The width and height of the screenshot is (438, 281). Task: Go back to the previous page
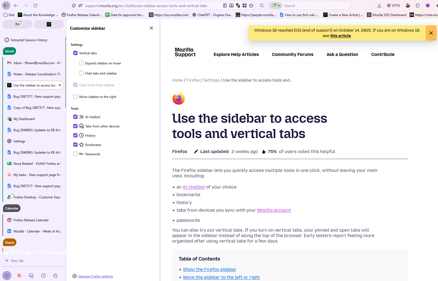tap(16, 5)
